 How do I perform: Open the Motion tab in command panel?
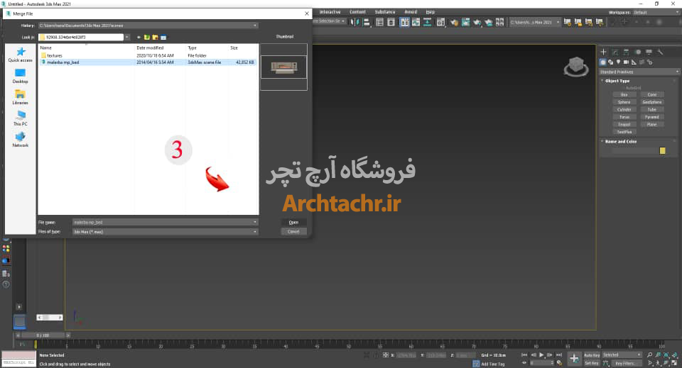(x=638, y=52)
